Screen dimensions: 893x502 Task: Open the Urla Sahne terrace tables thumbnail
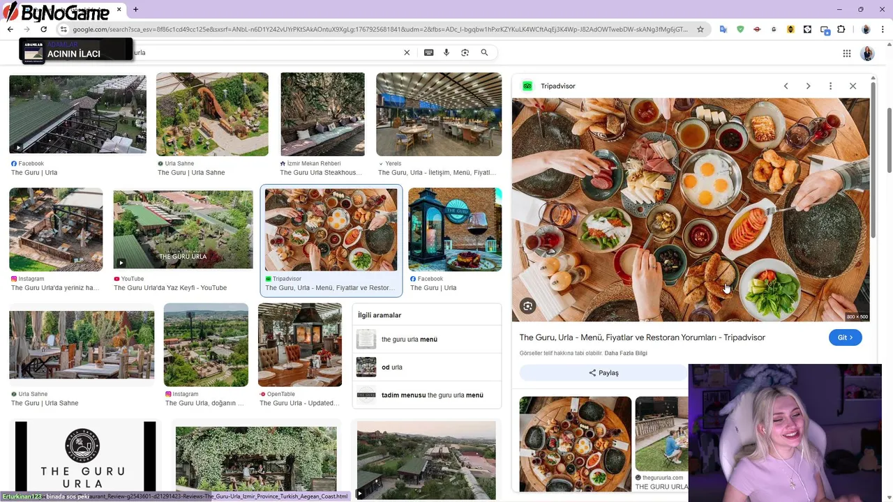click(82, 344)
